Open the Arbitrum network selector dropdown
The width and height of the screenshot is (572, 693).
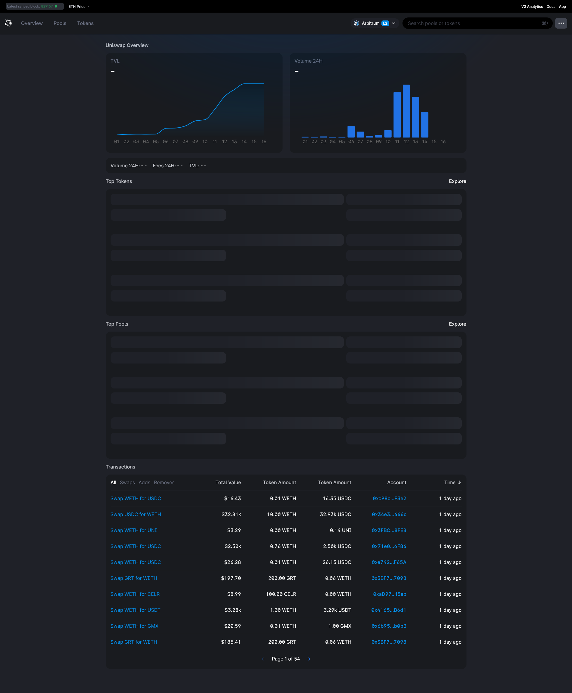(393, 23)
